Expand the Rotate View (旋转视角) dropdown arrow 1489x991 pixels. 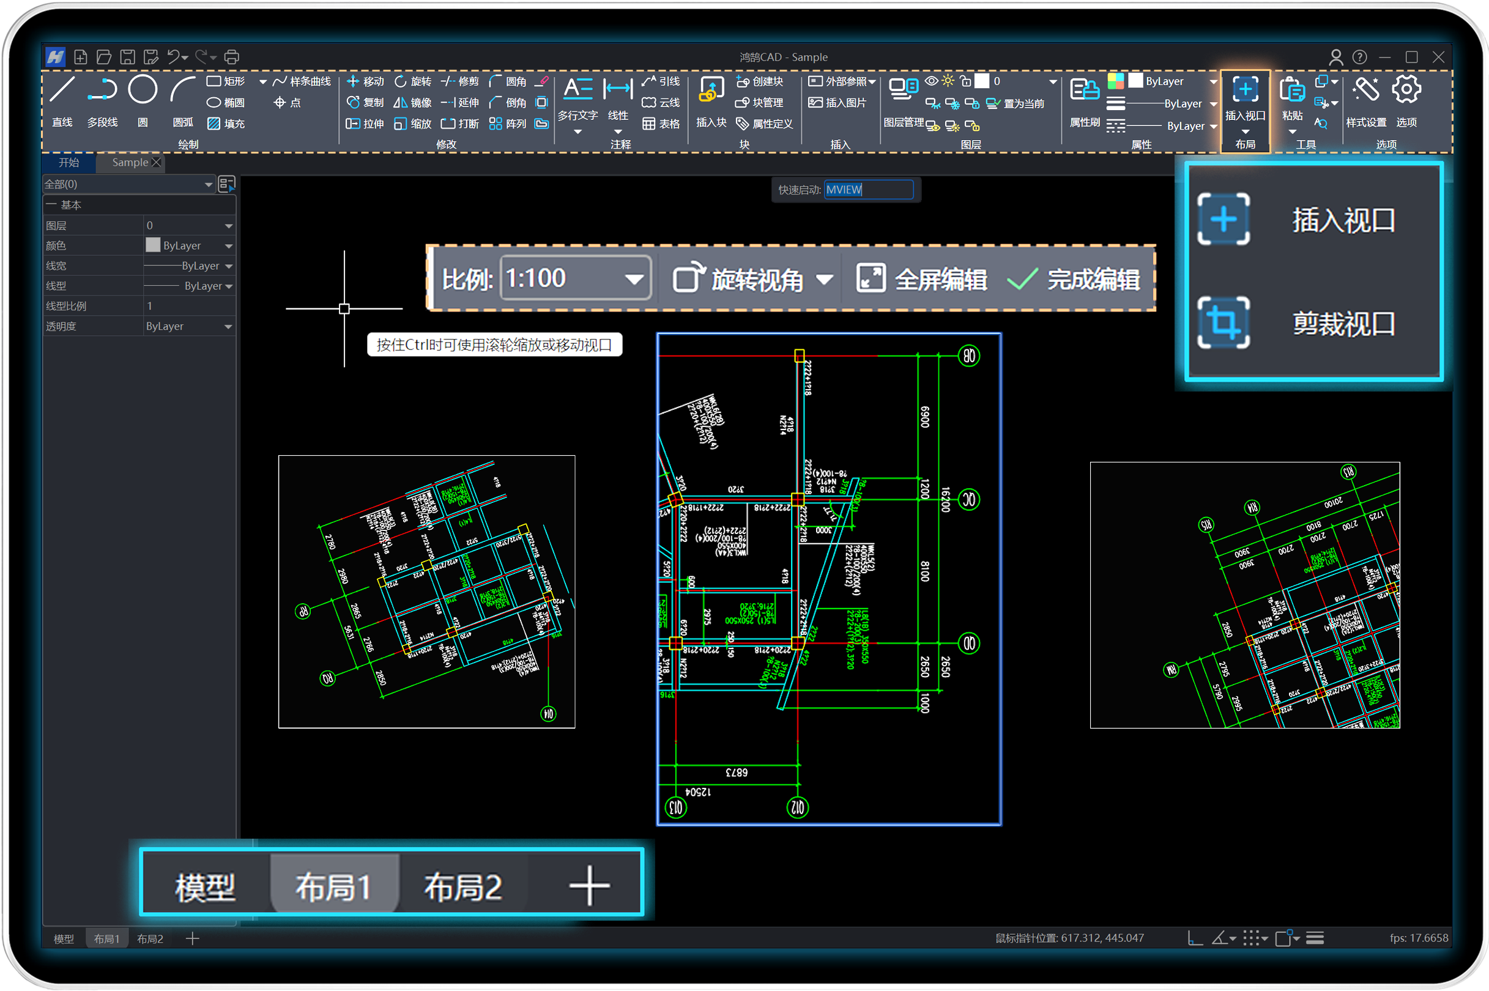(x=825, y=280)
